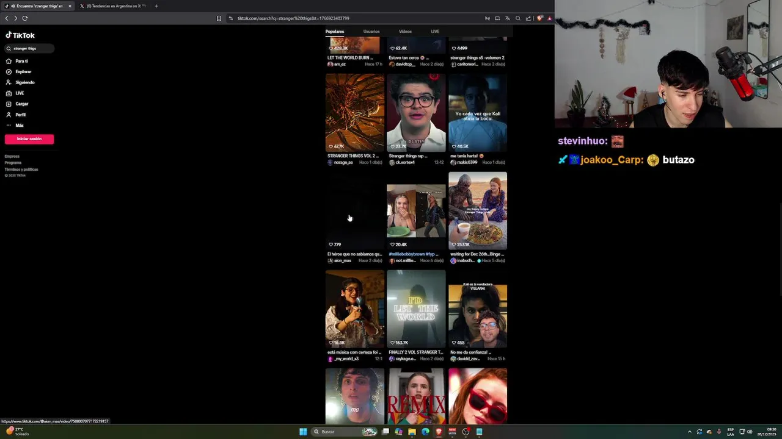
Task: Open the red sunglasses video thumbnail
Action: 478,396
